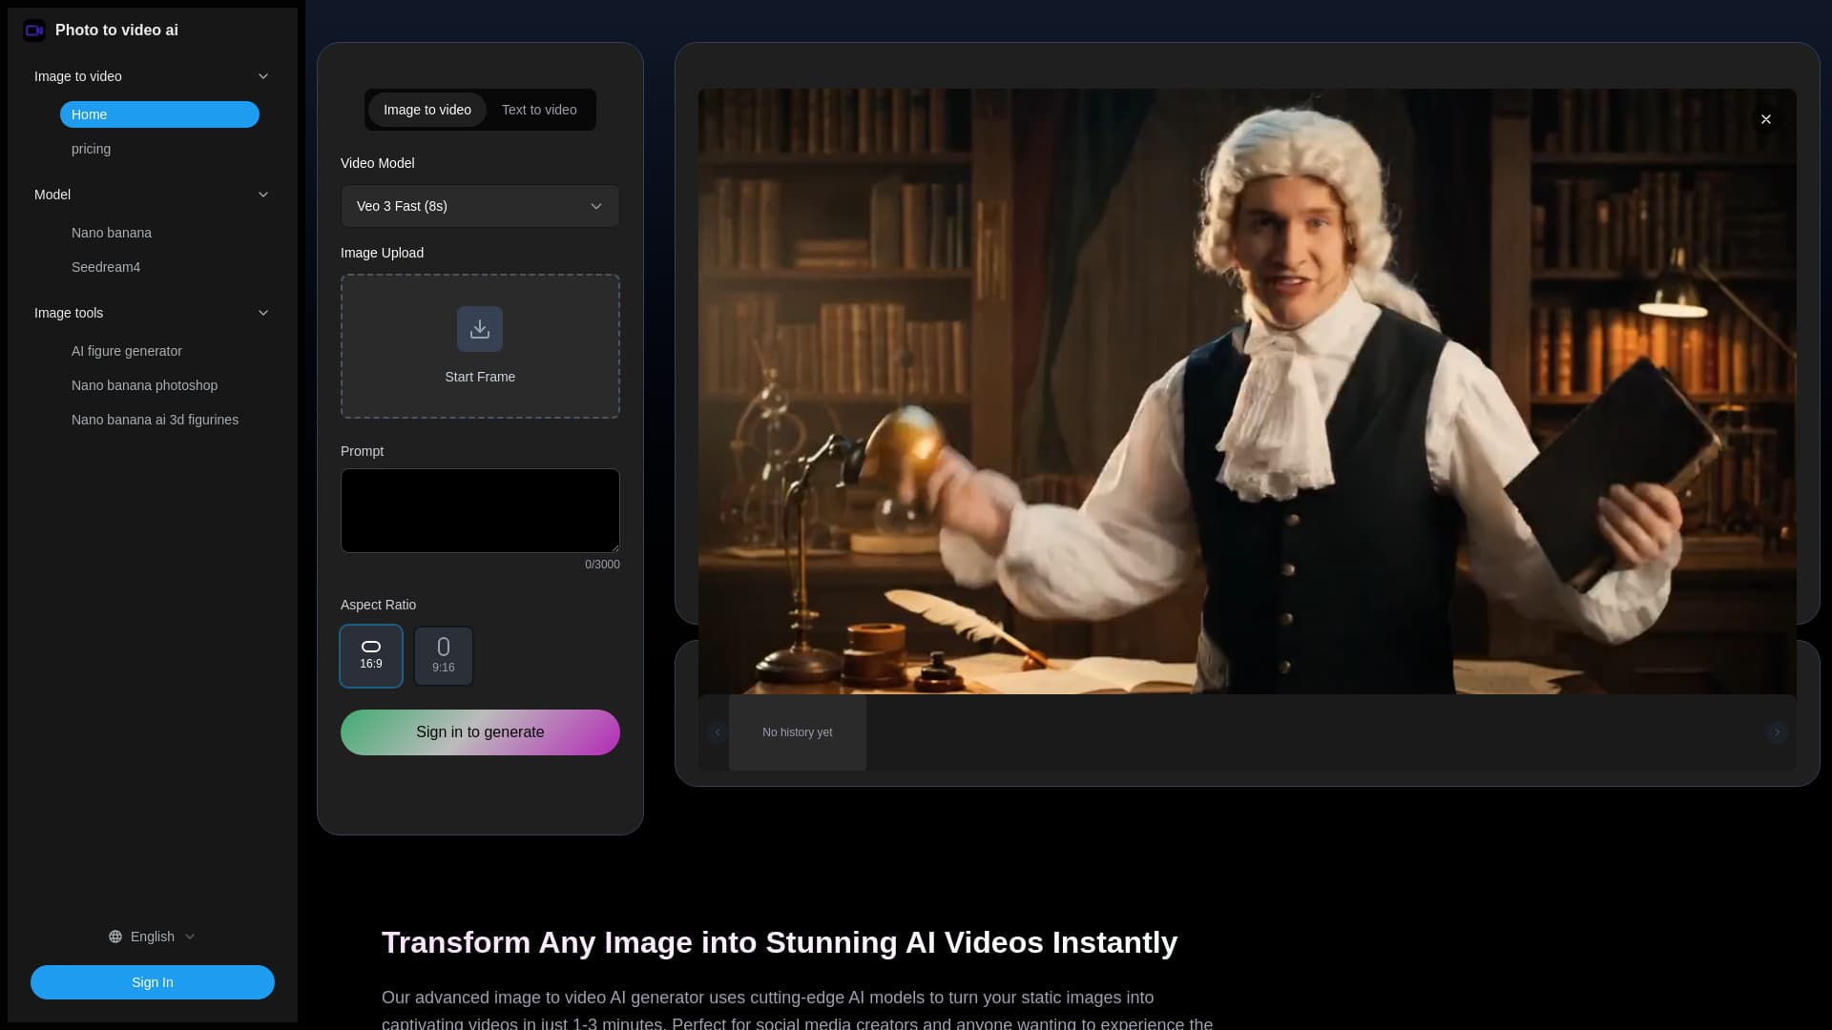This screenshot has height=1030, width=1832.
Task: Click the Sign In button in the sidebar
Action: coord(153,982)
